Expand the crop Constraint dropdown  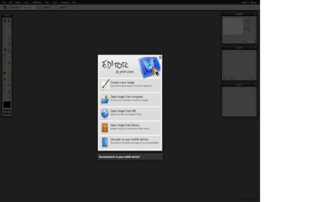tap(29, 7)
